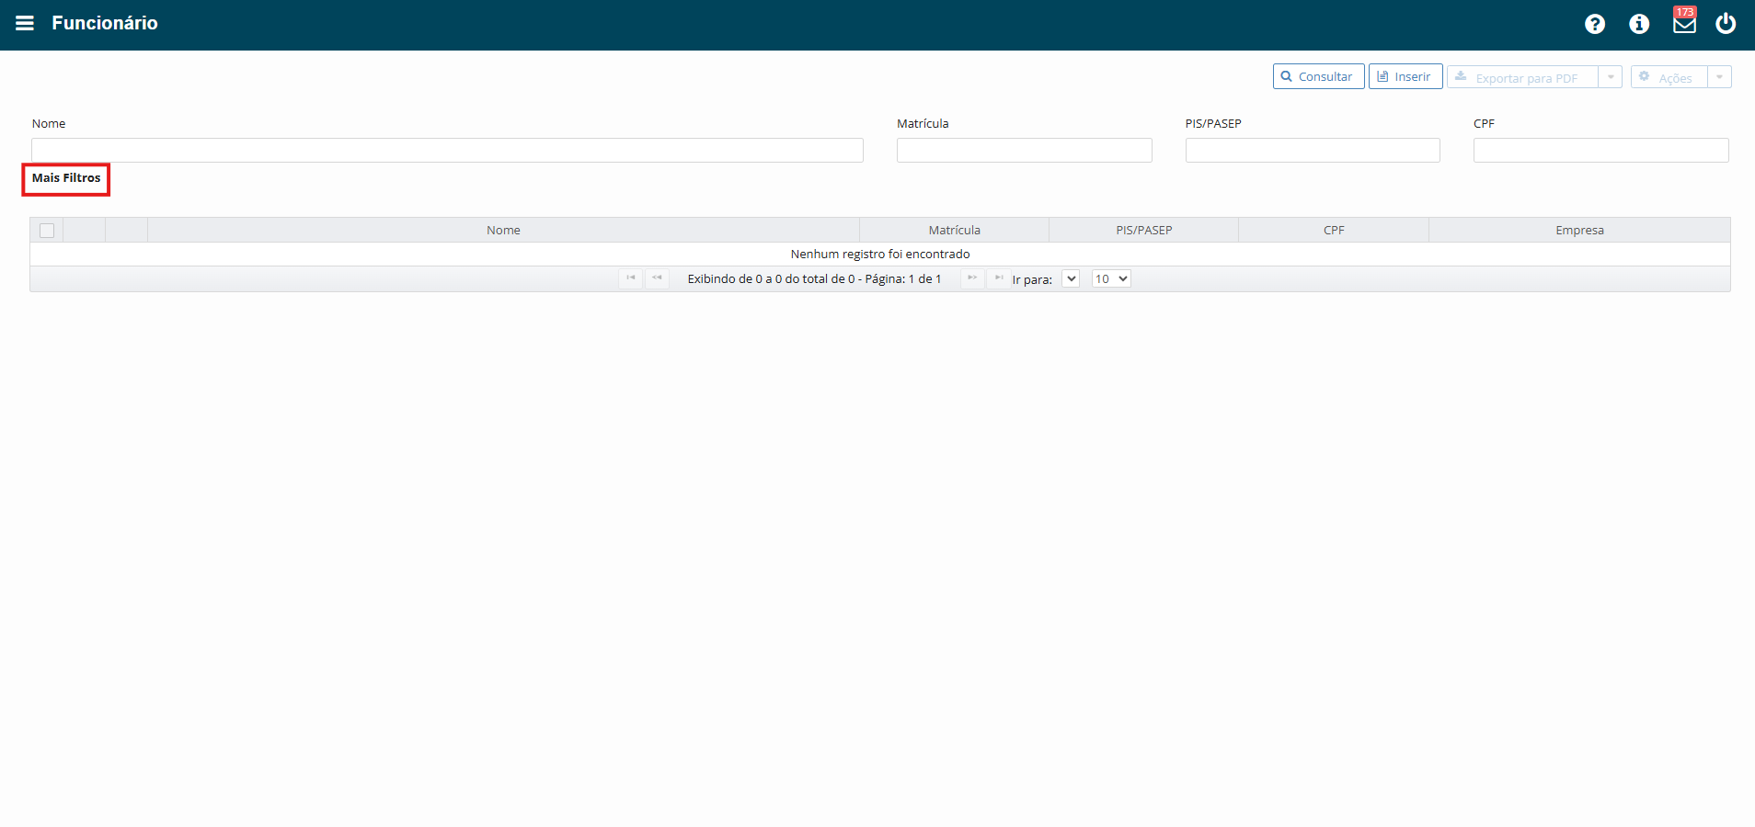Sort by the Empresa column header
1755x827 pixels.
1579,230
